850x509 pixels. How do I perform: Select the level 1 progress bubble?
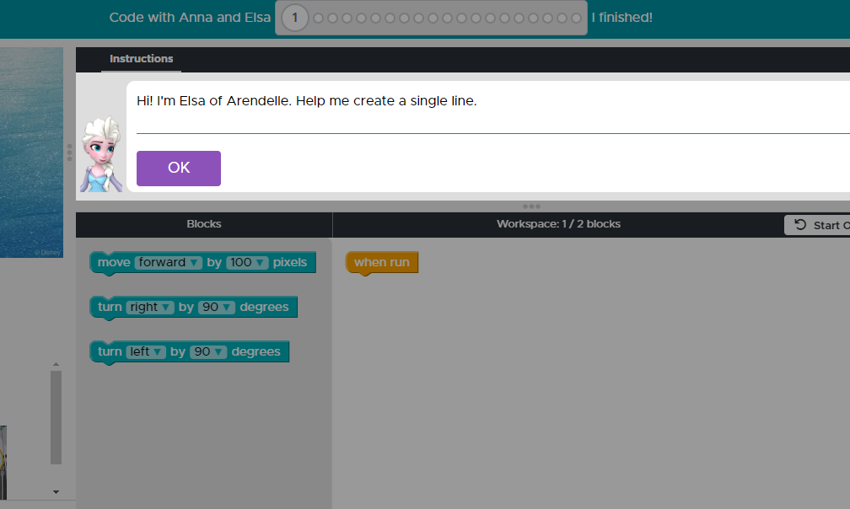(x=294, y=18)
